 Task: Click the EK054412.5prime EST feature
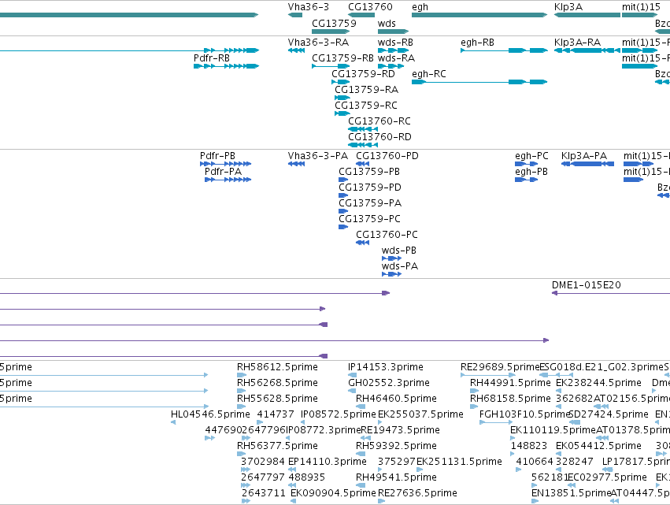558,454
